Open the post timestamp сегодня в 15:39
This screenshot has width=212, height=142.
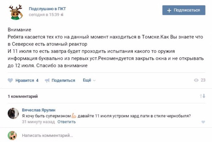(x=44, y=14)
